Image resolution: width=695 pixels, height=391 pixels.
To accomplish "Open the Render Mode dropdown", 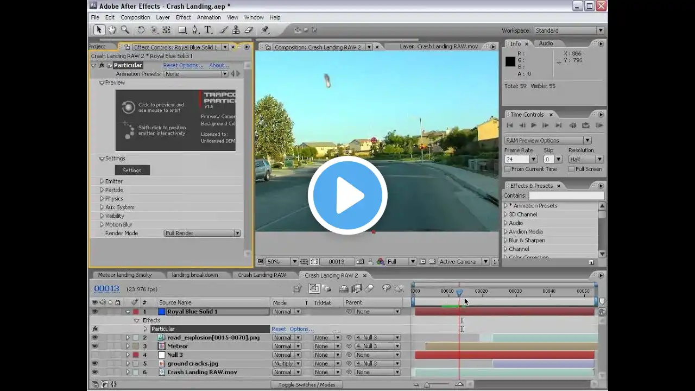I will point(202,234).
